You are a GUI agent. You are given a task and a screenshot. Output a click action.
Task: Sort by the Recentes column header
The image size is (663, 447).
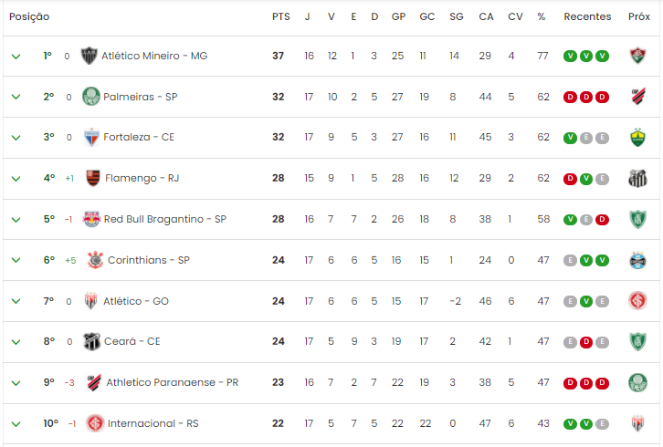pyautogui.click(x=587, y=16)
